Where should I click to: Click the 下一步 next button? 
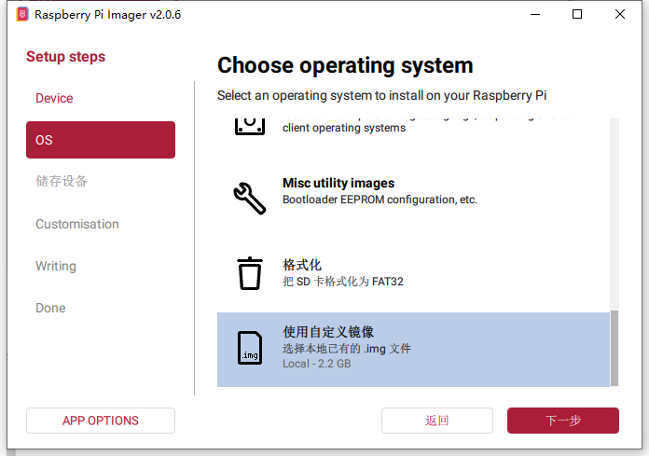coord(562,421)
